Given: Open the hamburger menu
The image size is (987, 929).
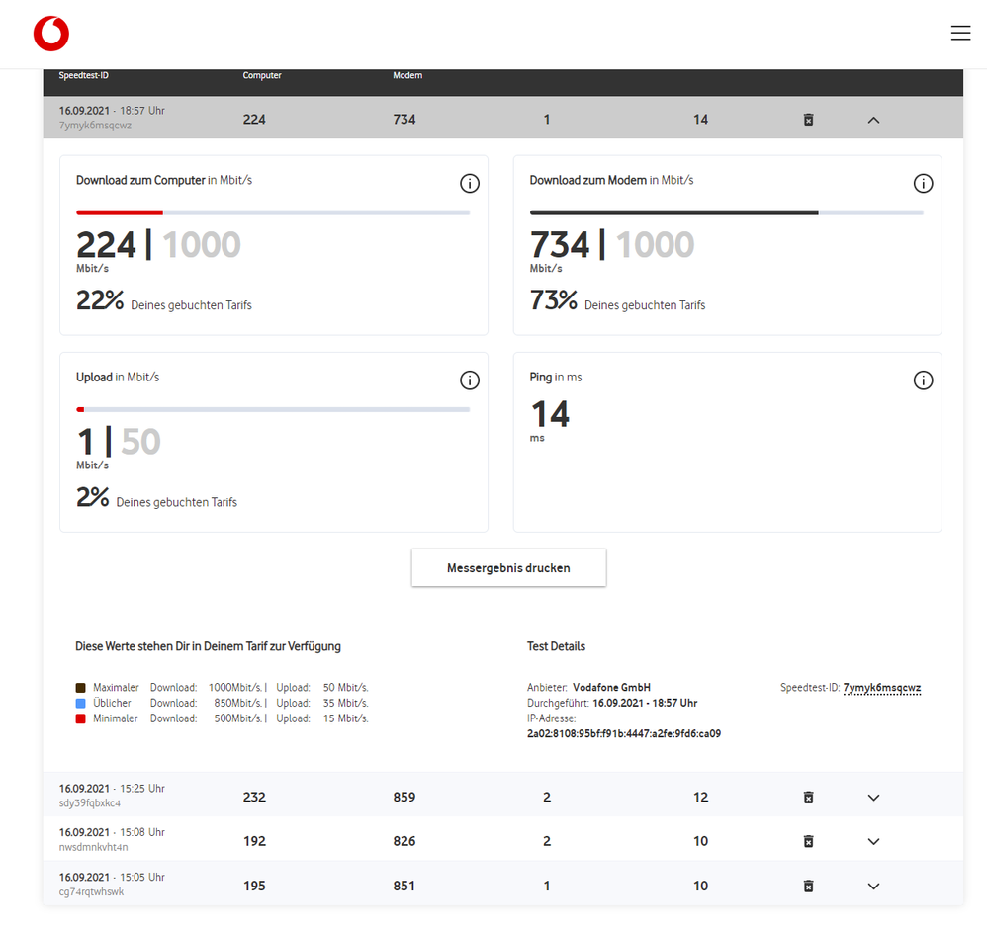Looking at the screenshot, I should [x=960, y=33].
